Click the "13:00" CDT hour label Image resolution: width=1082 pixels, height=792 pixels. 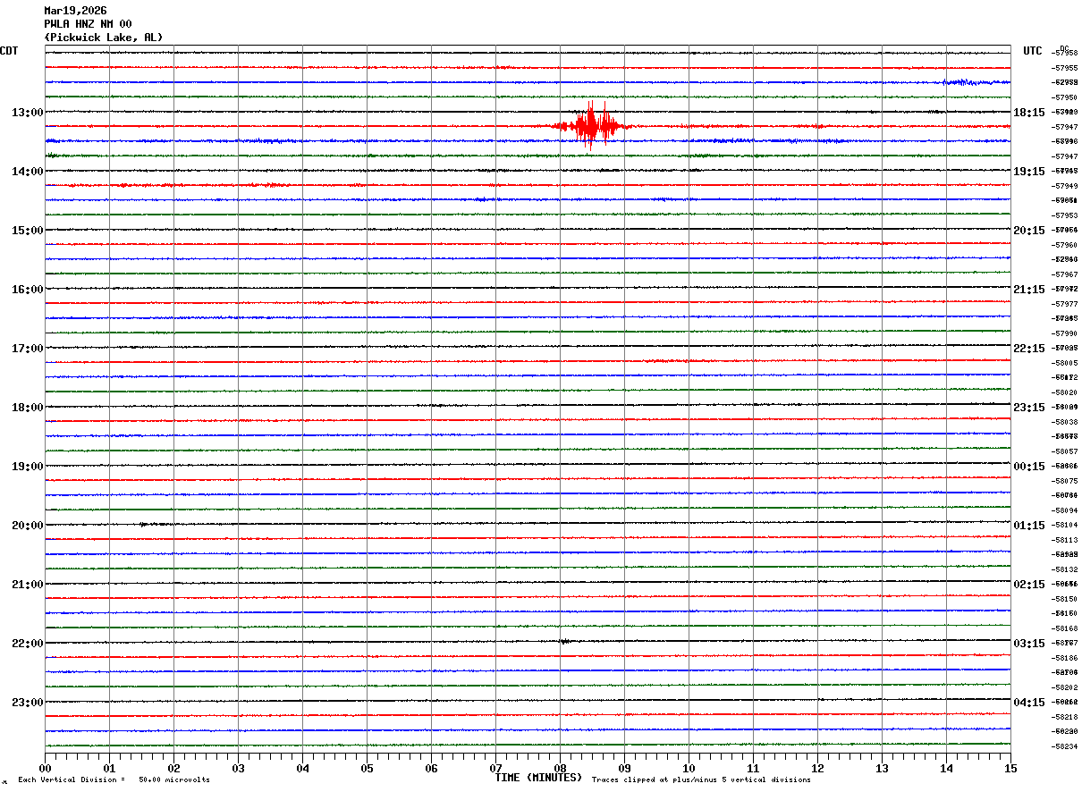coord(27,113)
